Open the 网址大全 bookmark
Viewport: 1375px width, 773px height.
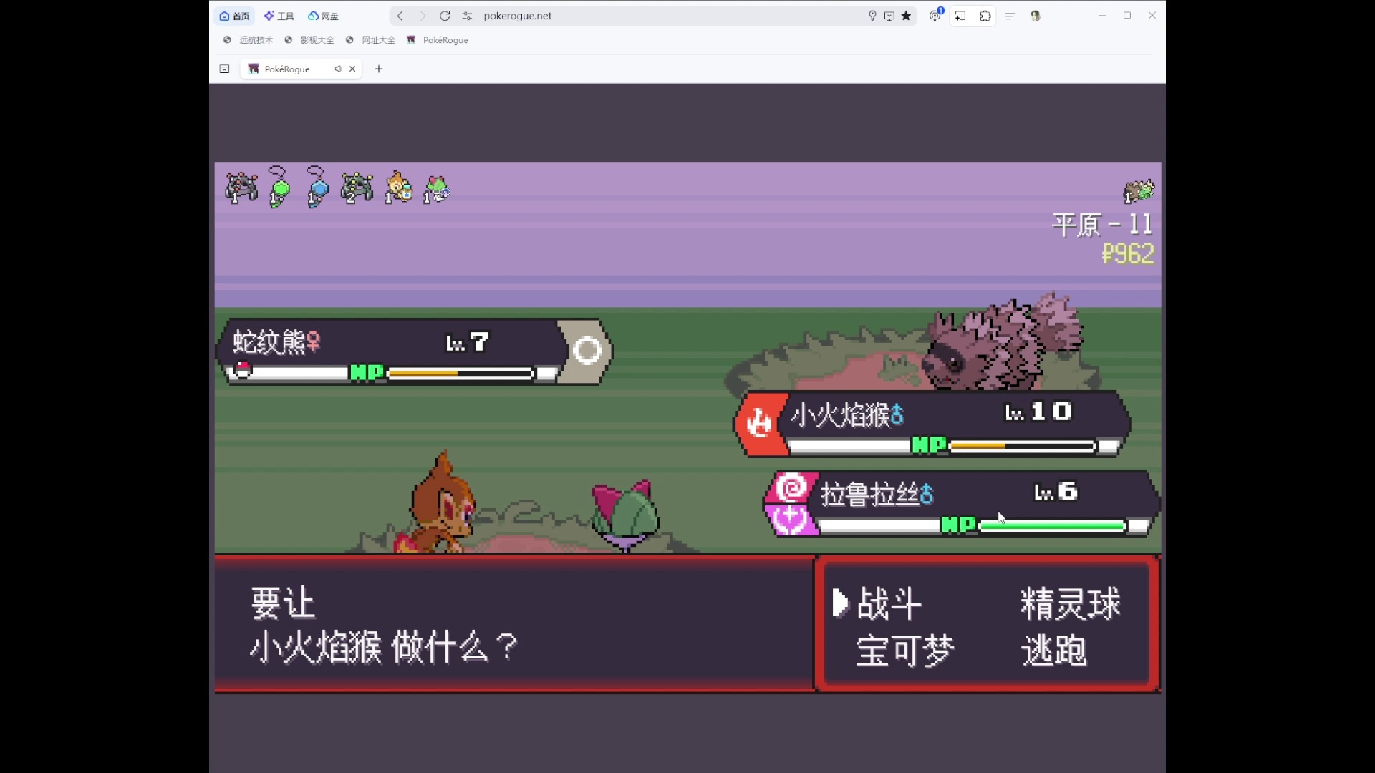[370, 40]
